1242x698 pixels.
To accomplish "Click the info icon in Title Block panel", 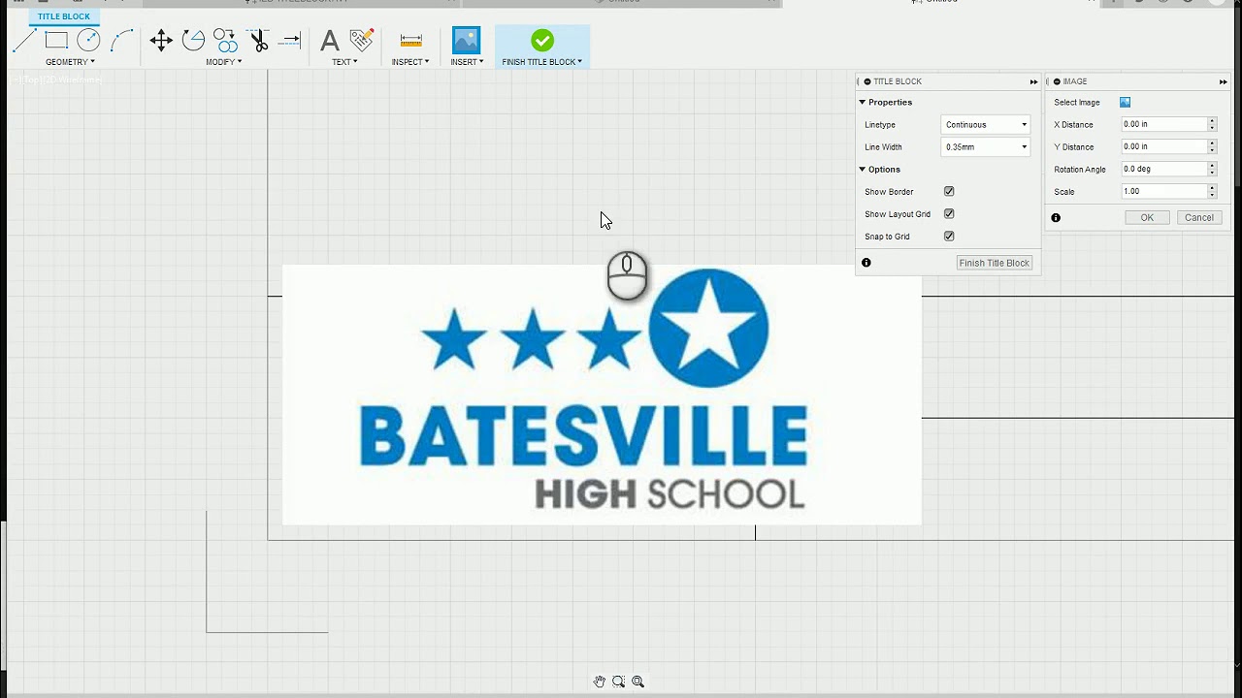I will (x=866, y=263).
